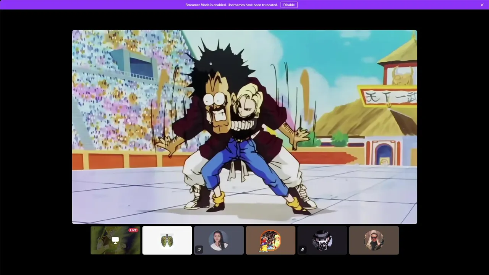The height and width of the screenshot is (275, 489).
Task: Click the screen-share monitor icon on live tile
Action: coord(115,240)
